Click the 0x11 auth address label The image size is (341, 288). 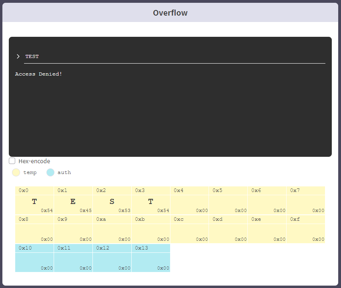point(64,248)
